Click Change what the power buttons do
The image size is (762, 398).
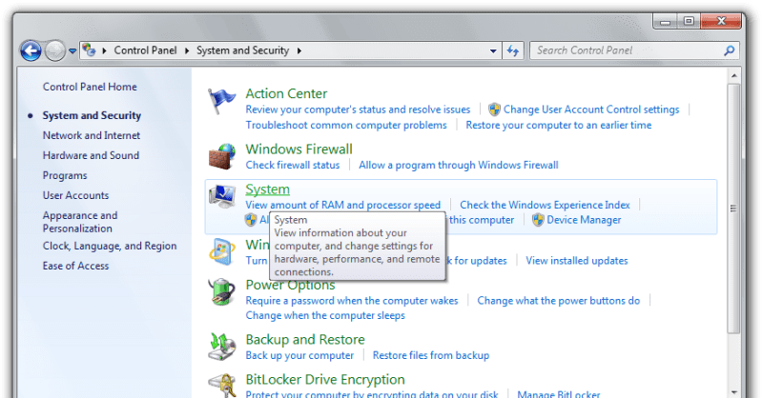(x=558, y=301)
